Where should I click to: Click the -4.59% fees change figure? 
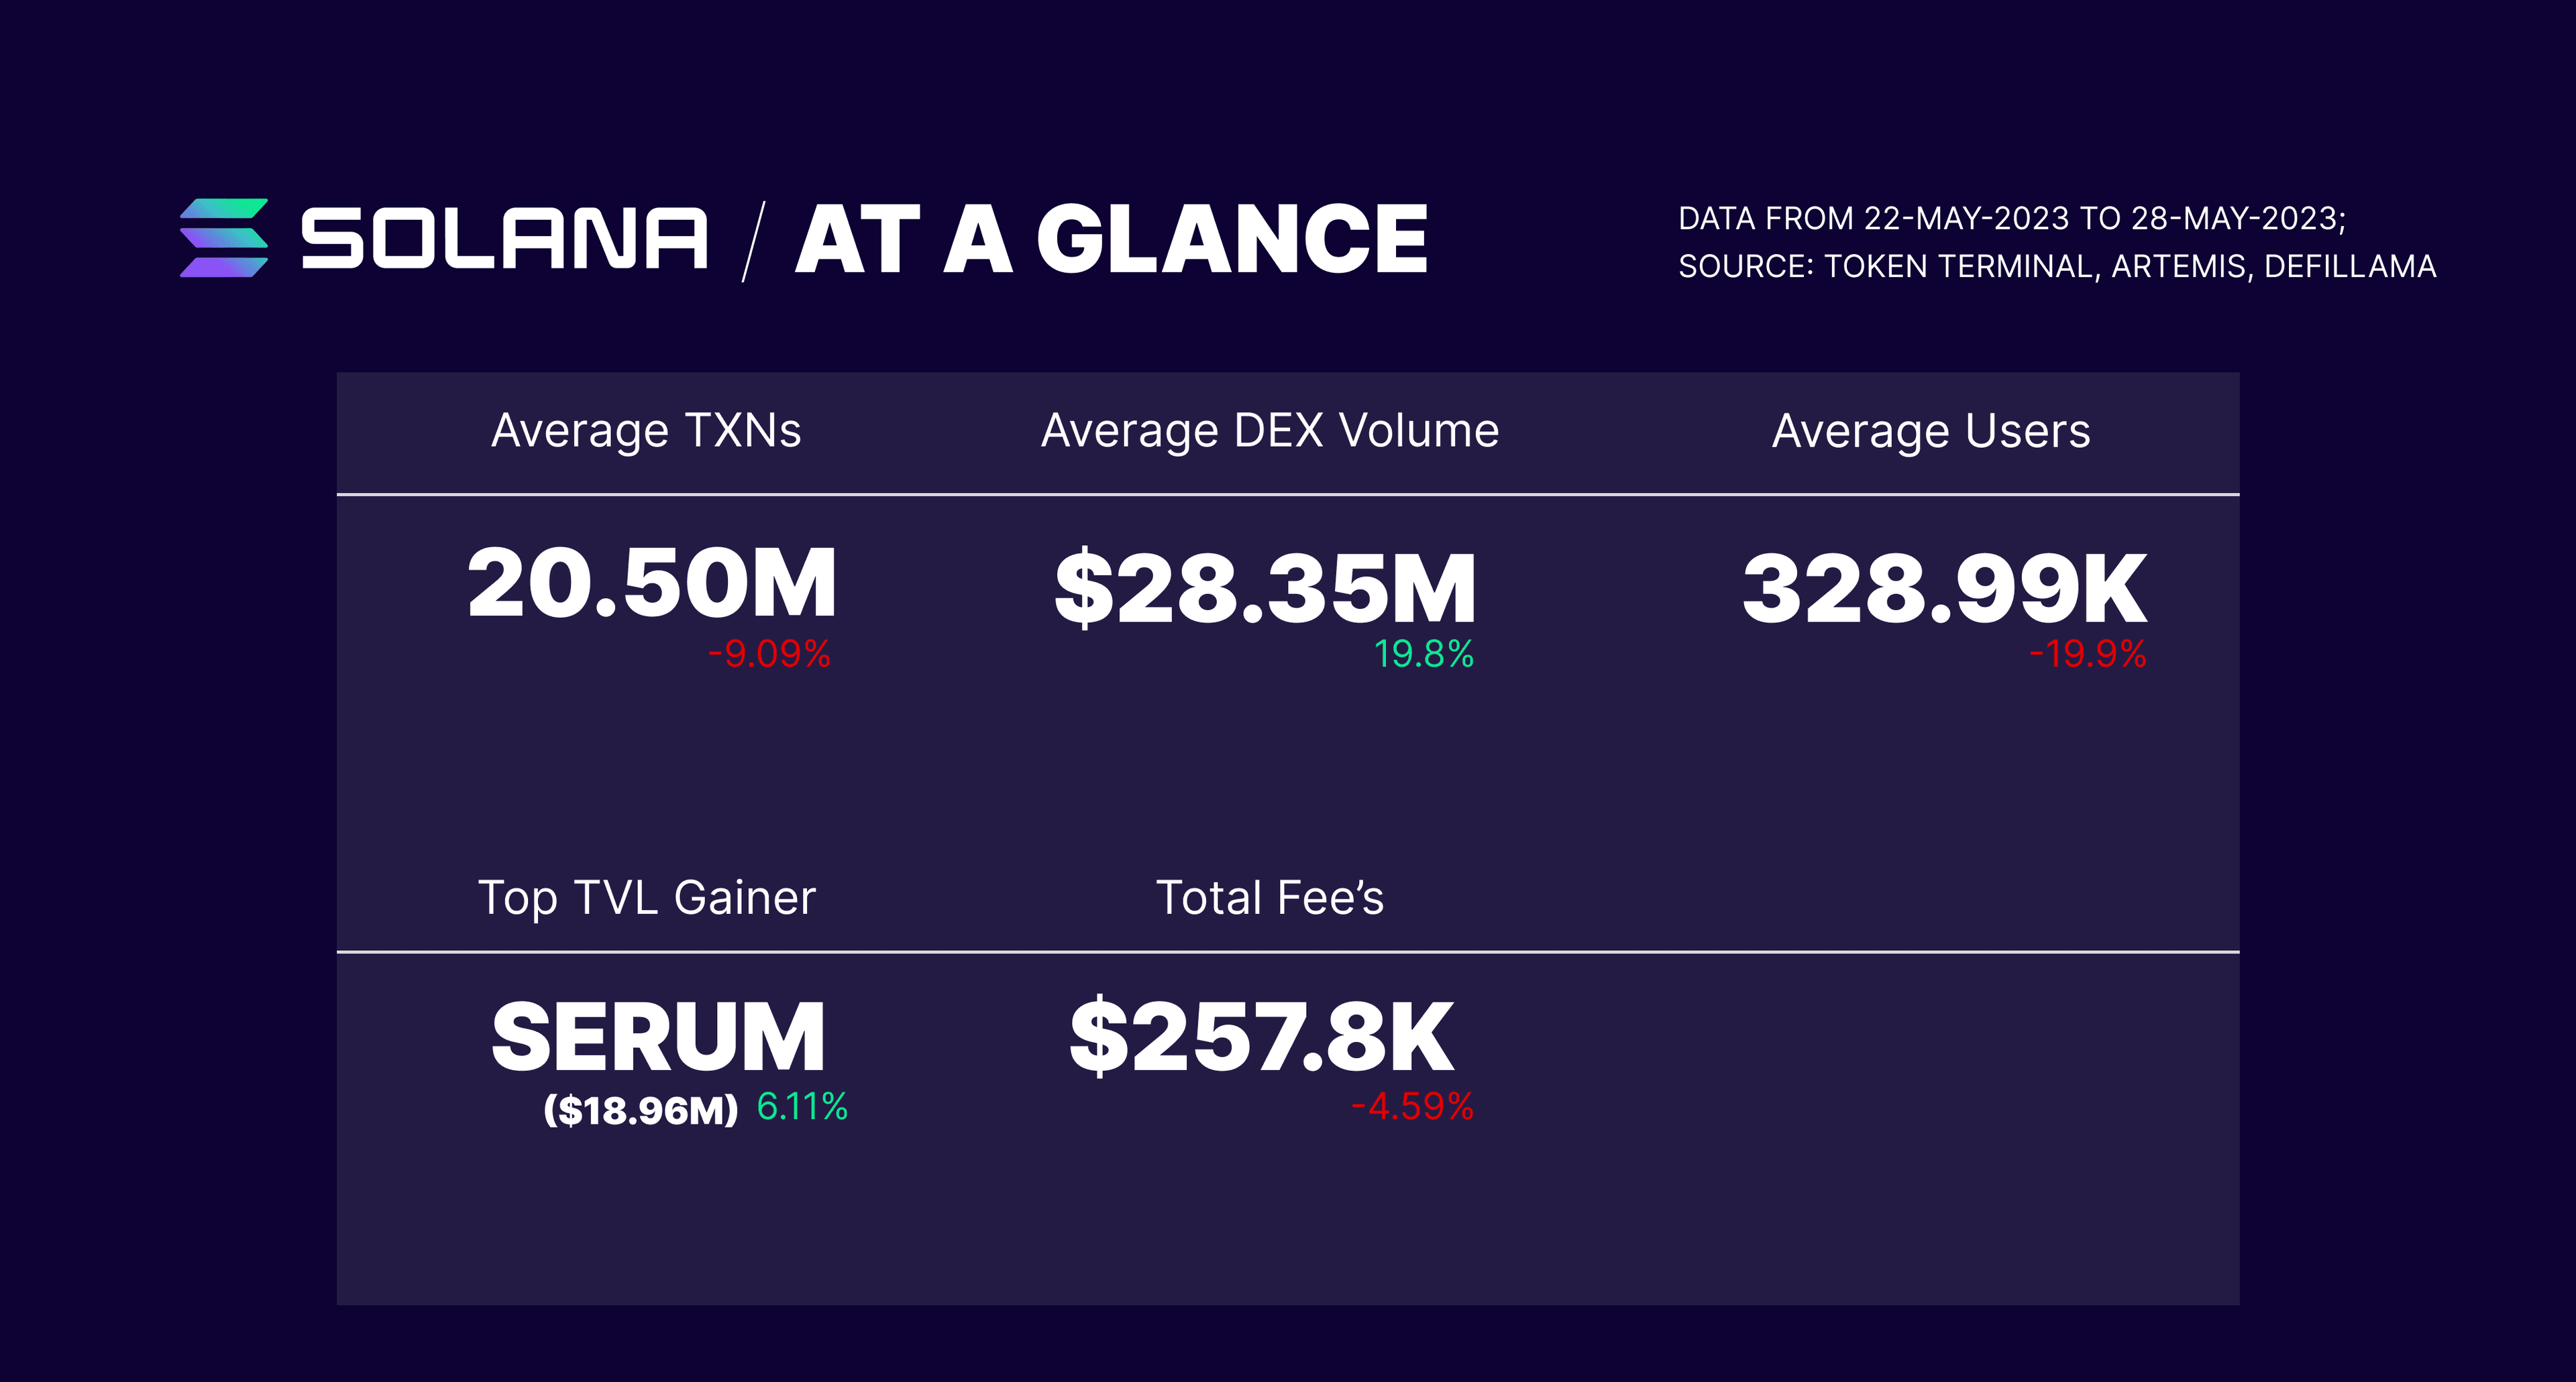(1412, 1106)
